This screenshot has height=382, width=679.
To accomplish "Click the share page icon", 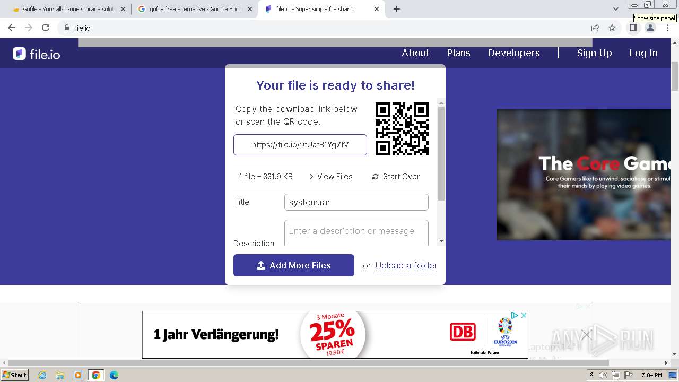I will pyautogui.click(x=595, y=28).
